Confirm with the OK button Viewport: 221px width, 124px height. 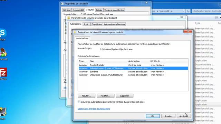tap(153, 116)
